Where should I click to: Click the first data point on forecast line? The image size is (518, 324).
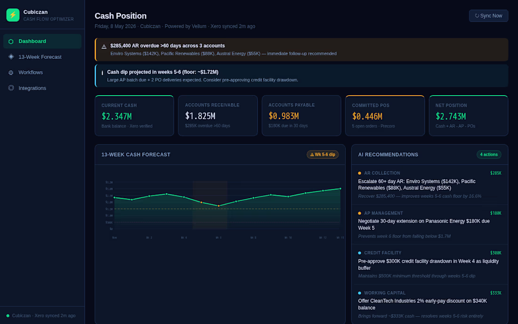114,197
